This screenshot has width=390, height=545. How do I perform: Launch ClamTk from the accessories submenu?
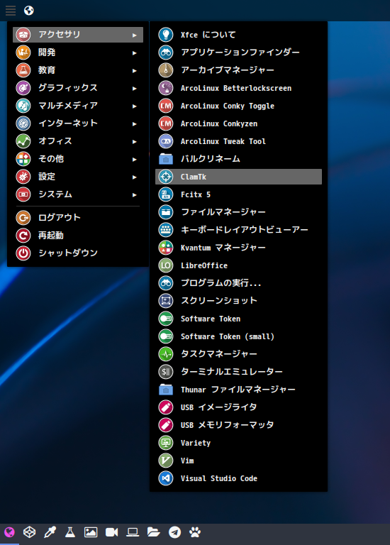(238, 177)
